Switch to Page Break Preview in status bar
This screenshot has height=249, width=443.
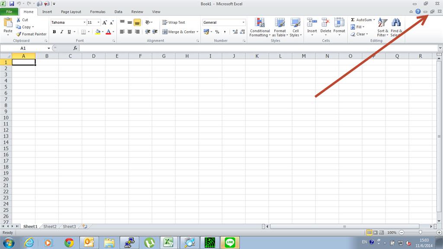point(382,233)
